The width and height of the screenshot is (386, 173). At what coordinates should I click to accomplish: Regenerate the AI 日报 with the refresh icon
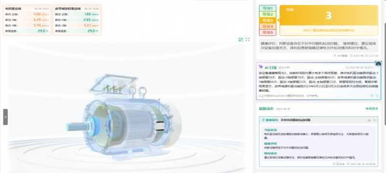(372, 96)
